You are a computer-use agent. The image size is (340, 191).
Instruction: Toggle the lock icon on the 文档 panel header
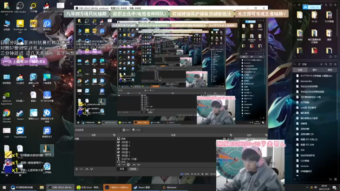pos(299,64)
